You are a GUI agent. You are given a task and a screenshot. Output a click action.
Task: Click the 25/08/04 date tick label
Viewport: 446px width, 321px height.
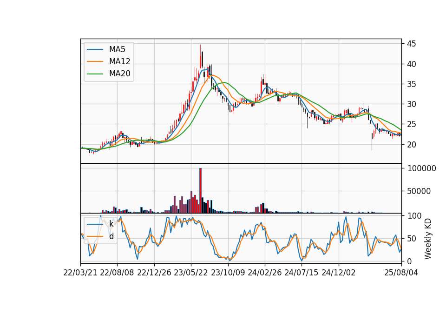click(x=401, y=273)
